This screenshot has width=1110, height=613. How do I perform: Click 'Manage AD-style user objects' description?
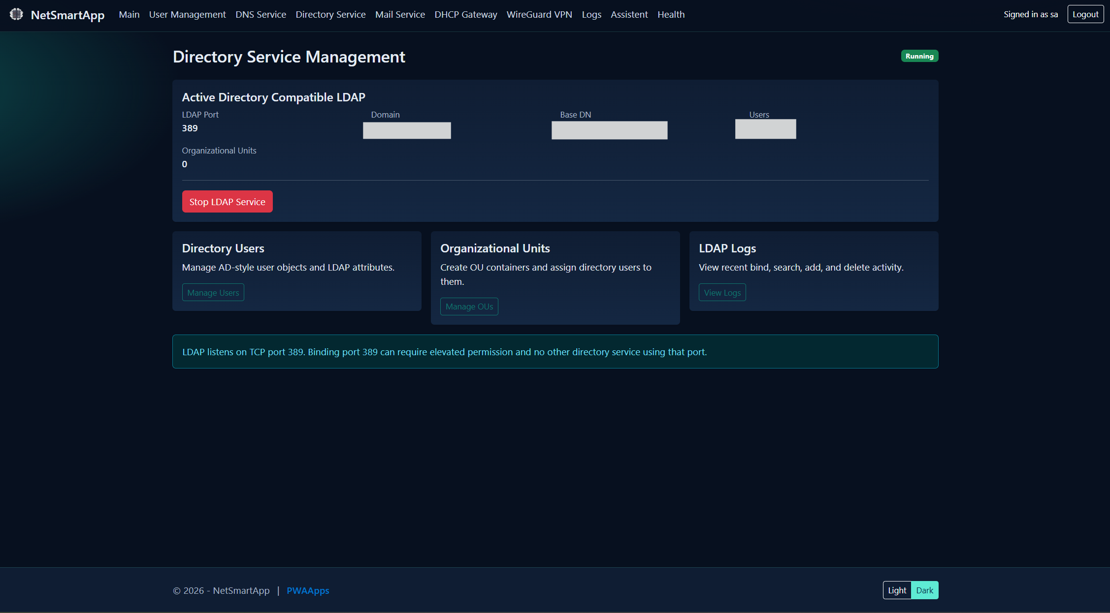tap(288, 267)
